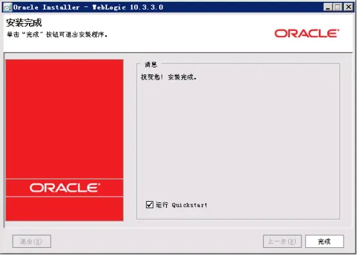The height and width of the screenshot is (255, 357).
Task: Click the greyed-out 退出(X) button
Action: pyautogui.click(x=32, y=241)
